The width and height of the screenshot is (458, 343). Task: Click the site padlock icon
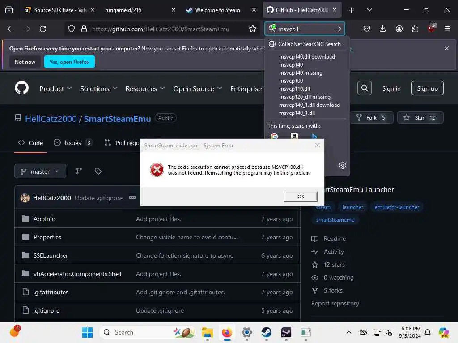(84, 29)
